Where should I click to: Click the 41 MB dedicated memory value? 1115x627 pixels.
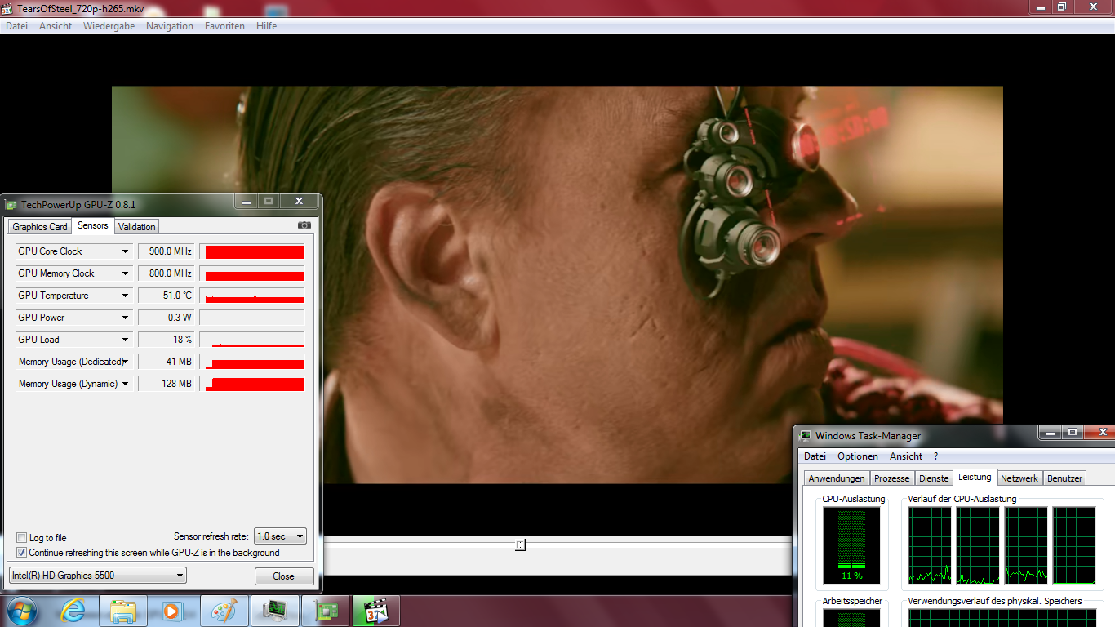(167, 362)
